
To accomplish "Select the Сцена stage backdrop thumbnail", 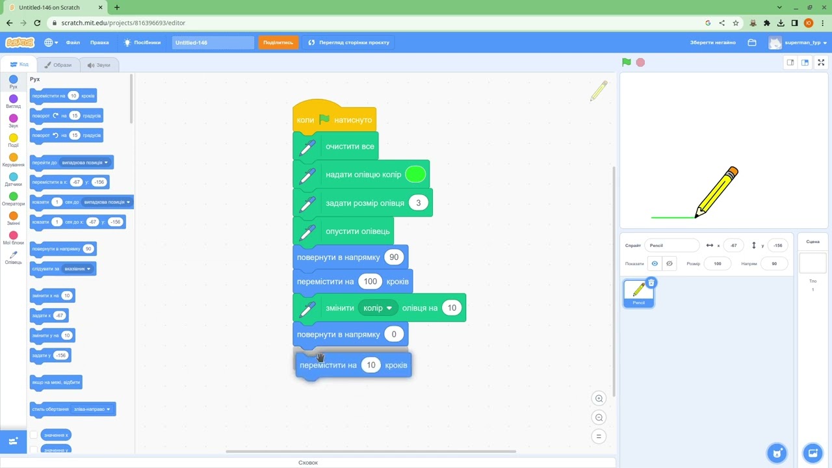I will click(812, 264).
